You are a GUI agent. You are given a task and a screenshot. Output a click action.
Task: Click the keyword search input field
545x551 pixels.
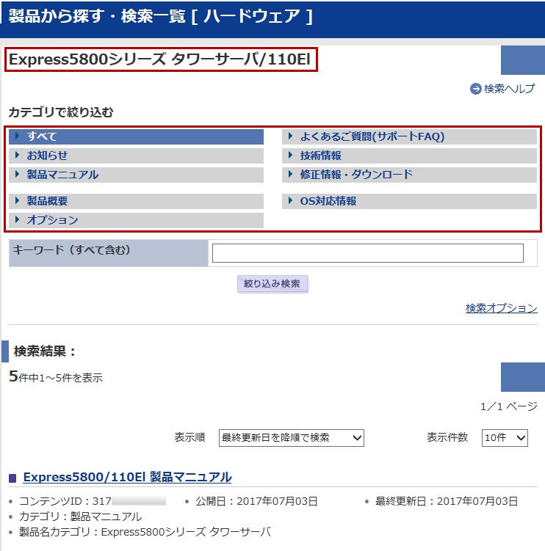coord(367,253)
